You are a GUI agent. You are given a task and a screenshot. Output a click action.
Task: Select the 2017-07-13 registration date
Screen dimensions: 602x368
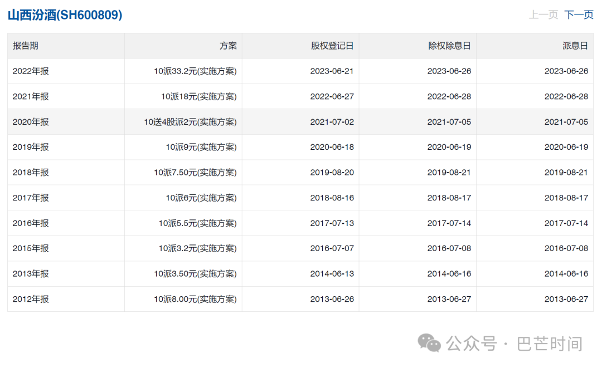[x=332, y=223]
